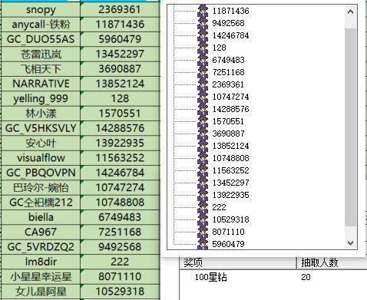Click spreadsheet cell 13852124 next to NARRATIVE

(120, 84)
